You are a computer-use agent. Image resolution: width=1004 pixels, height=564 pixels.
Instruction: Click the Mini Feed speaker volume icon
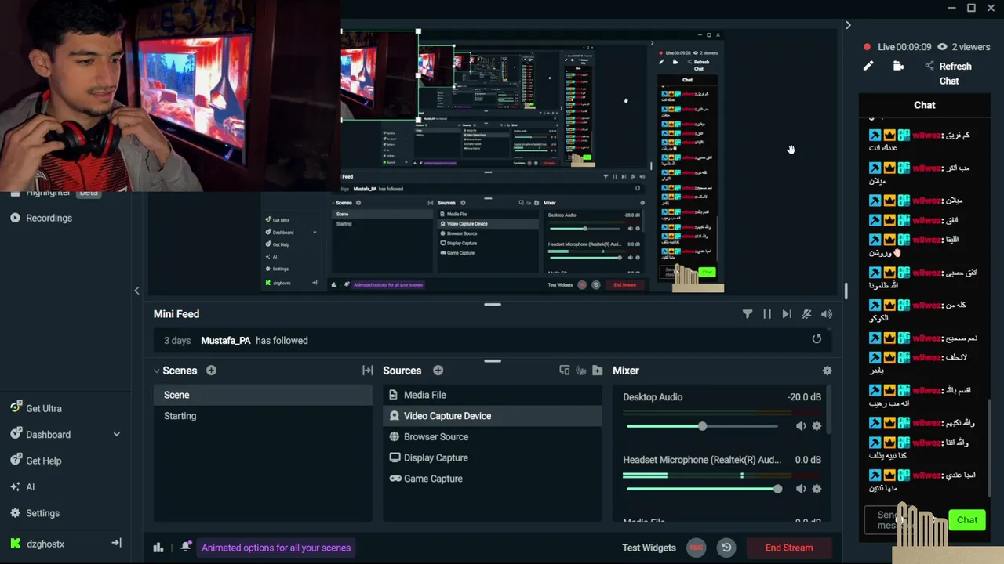pos(827,314)
